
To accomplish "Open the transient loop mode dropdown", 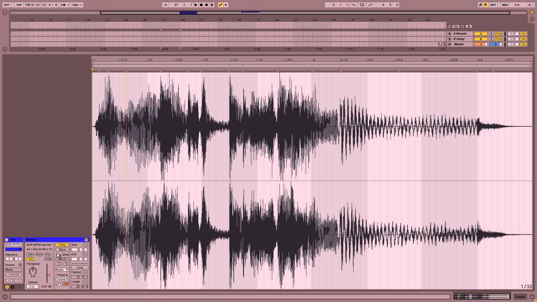I will coord(59,284).
